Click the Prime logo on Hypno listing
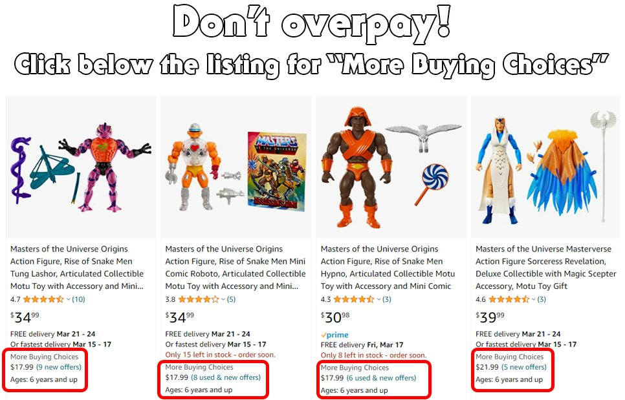The image size is (625, 400). pyautogui.click(x=335, y=335)
